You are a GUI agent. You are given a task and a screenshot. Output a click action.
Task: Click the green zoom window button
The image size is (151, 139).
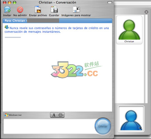click(15, 3)
